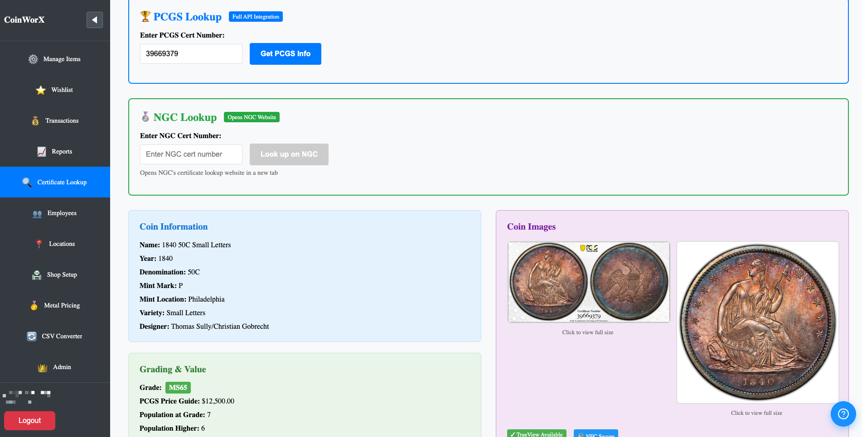
Task: Select Certificate Lookup menu item
Action: (55, 182)
